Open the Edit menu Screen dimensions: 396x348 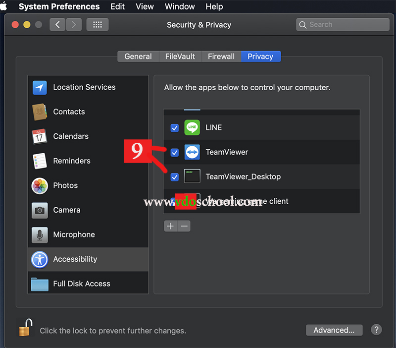(x=117, y=6)
